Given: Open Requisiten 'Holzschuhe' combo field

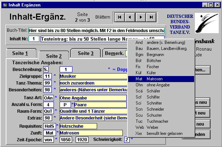Looking at the screenshot, I should click(x=78, y=126).
